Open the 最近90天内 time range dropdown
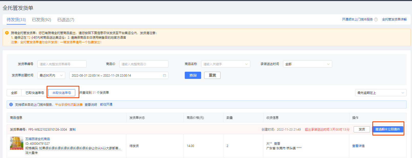Viewport: 412px width, 158px height. [x=51, y=75]
